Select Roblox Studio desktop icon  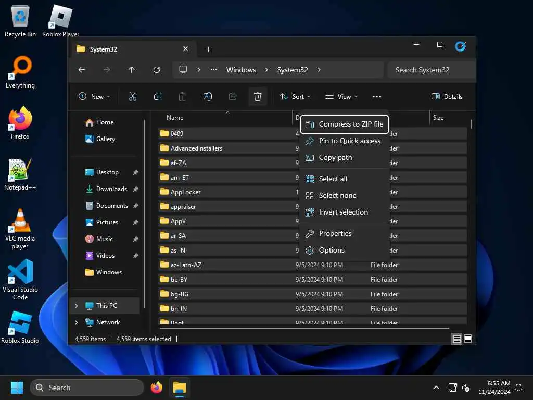(20, 327)
